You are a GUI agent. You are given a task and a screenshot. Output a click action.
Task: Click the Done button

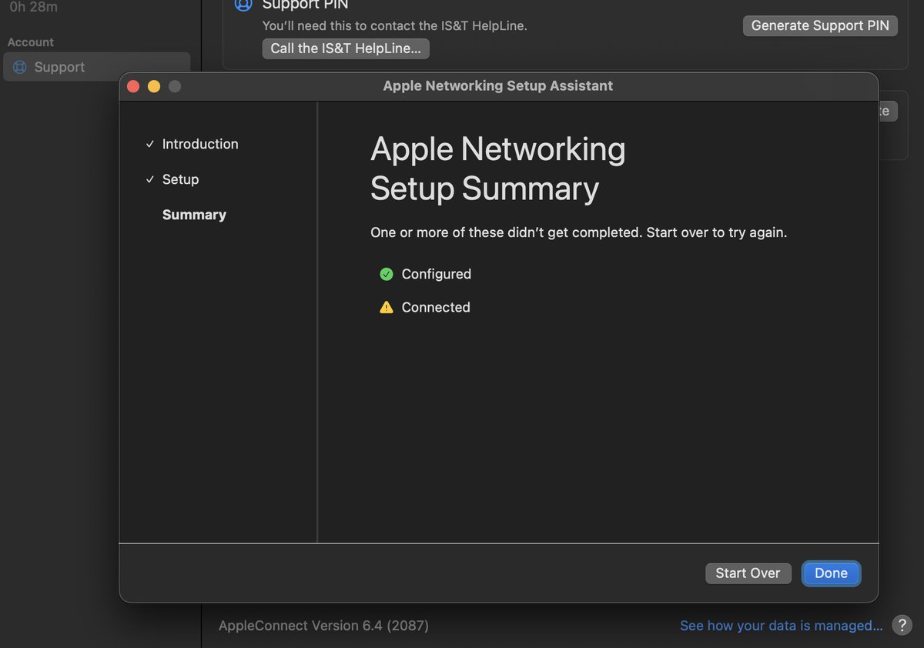tap(831, 573)
